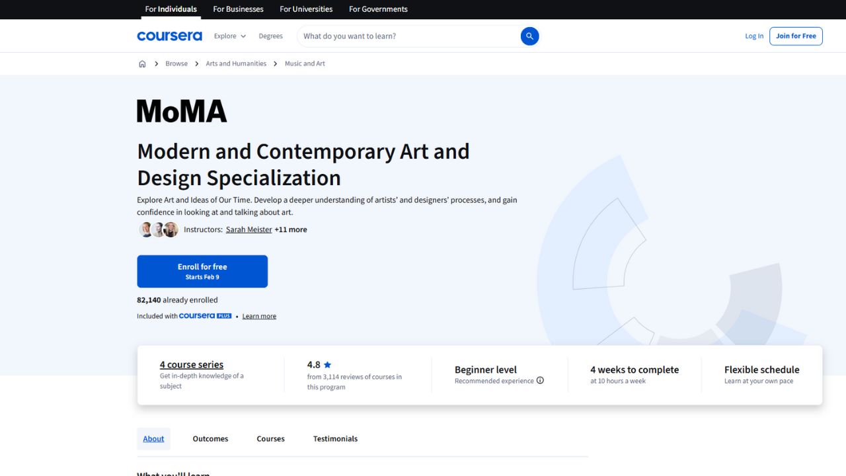846x476 pixels.
Task: Select the For Businesses menu item
Action: 238,9
